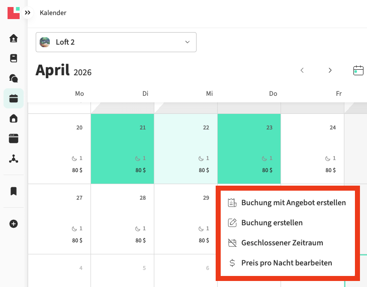Click the home icon in the sidebar
Screen dimensions: 367x287
[x=14, y=38]
